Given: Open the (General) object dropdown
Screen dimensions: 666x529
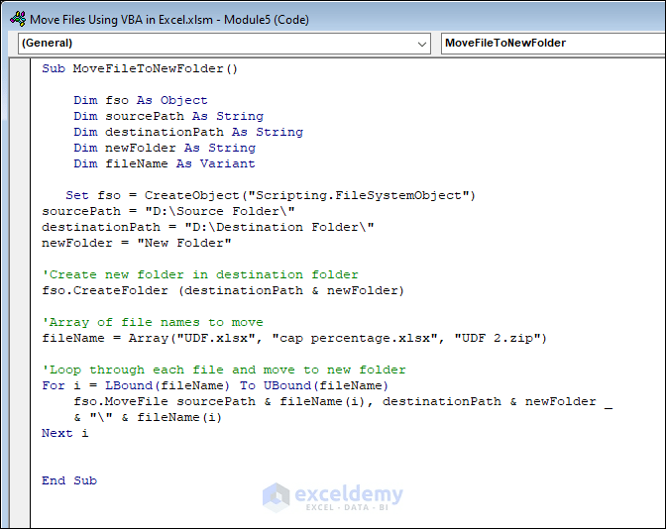Looking at the screenshot, I should (x=224, y=44).
